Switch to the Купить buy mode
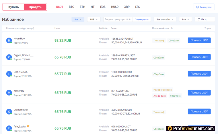This screenshot has width=218, height=134. point(13,7)
